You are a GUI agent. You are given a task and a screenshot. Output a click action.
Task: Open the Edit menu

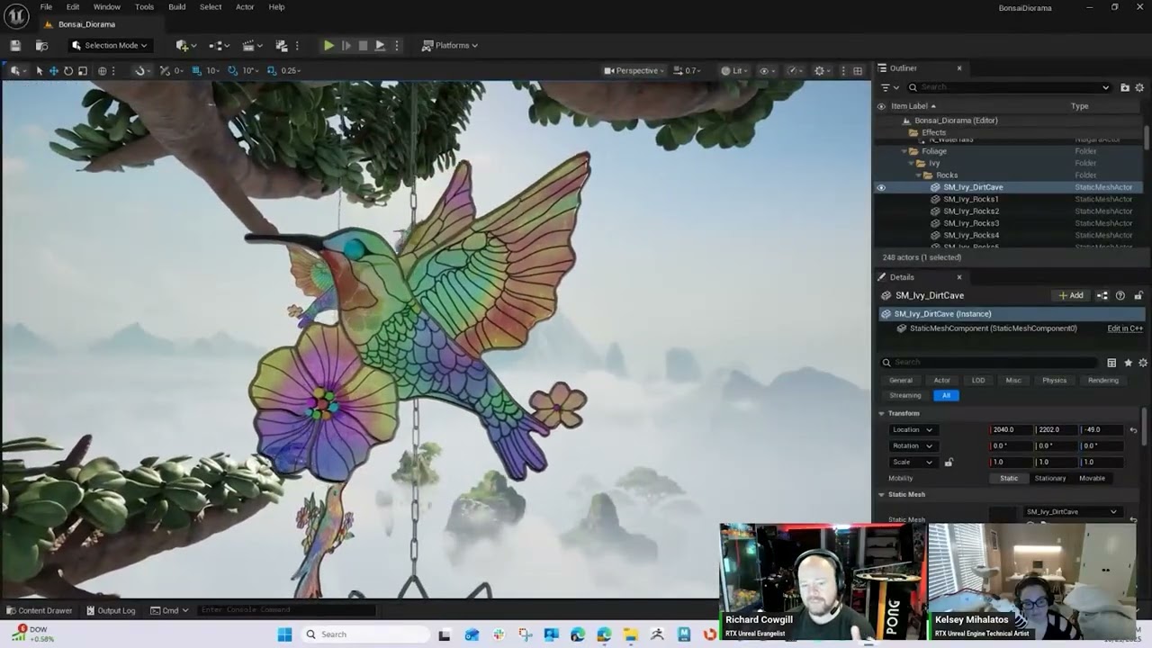click(x=73, y=7)
